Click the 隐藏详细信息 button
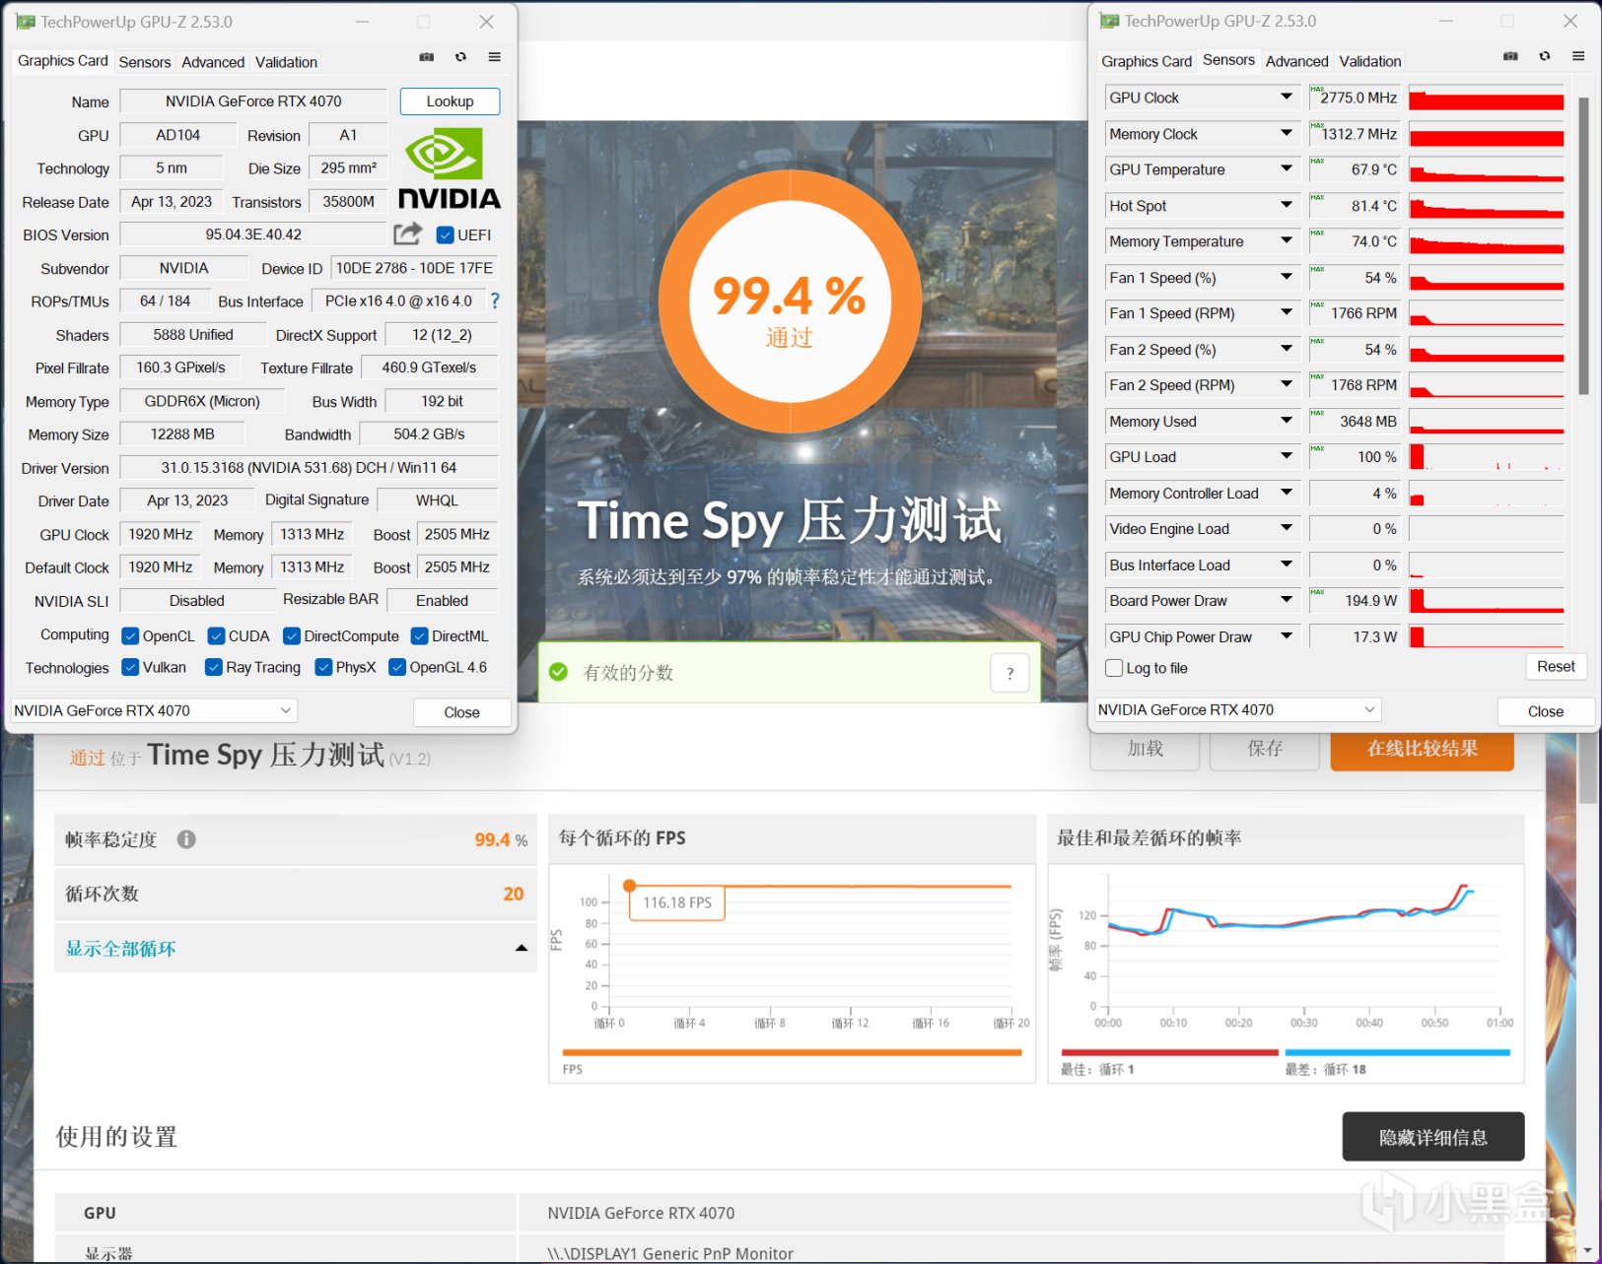1602x1264 pixels. [1433, 1137]
